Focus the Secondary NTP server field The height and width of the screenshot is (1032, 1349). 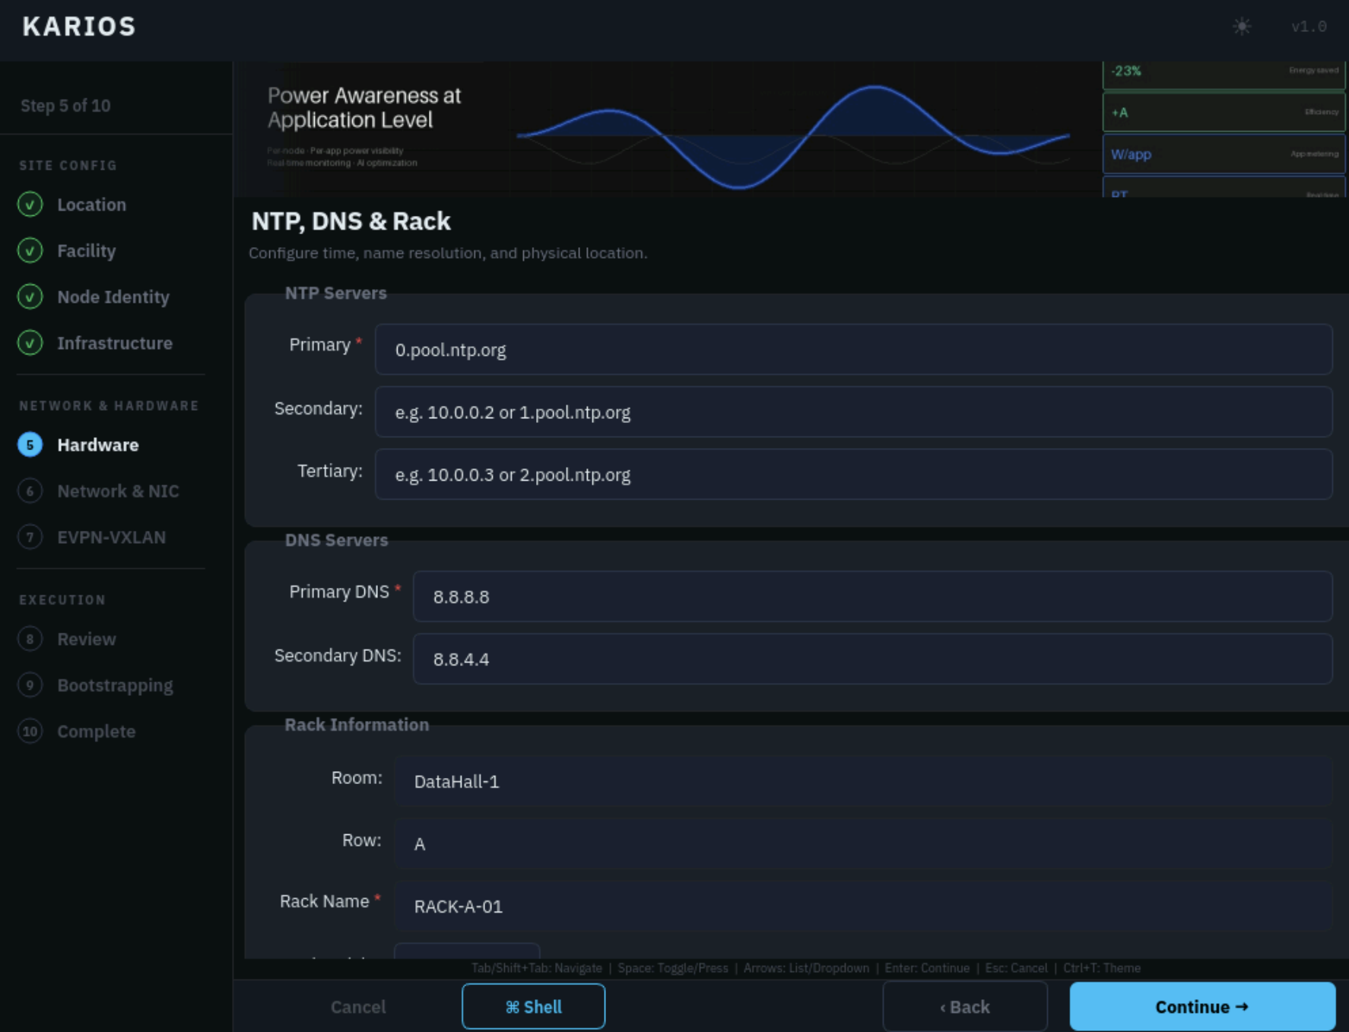[x=853, y=412]
